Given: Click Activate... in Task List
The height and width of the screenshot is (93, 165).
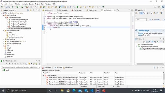Looking at the screenshot, I should (x=157, y=20).
